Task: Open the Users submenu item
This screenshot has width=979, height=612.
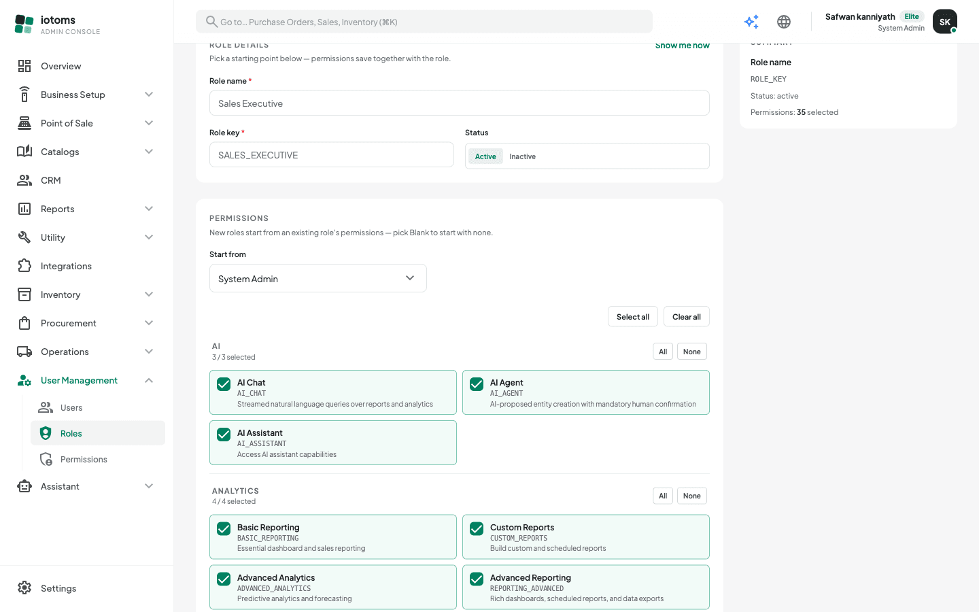Action: click(98, 407)
